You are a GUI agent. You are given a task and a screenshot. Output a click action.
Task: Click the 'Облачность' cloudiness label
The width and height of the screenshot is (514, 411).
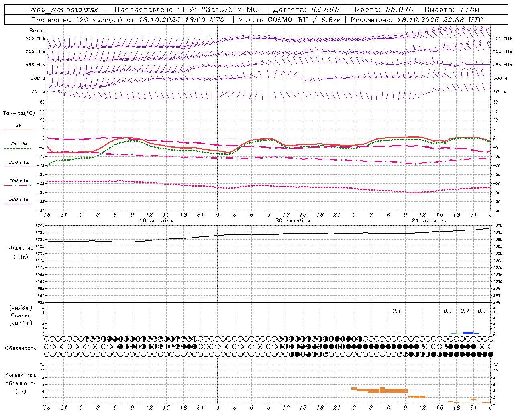[20, 348]
